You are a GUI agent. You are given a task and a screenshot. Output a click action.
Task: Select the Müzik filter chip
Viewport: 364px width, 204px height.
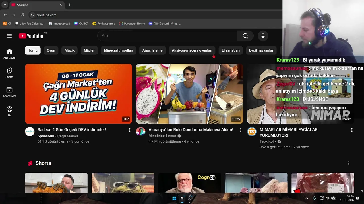69,50
